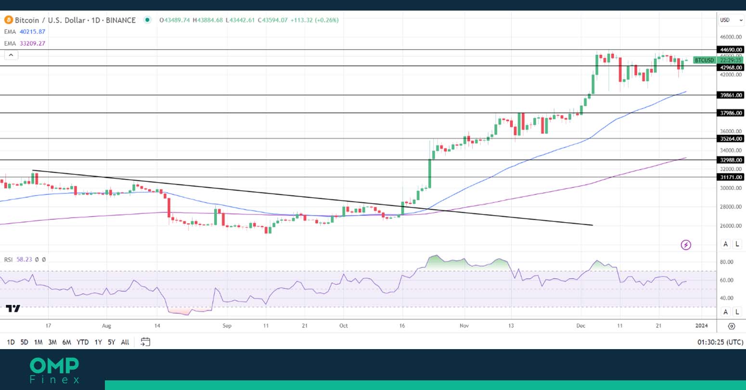Click the Aug label on time axis
The height and width of the screenshot is (390, 746).
pyautogui.click(x=106, y=326)
